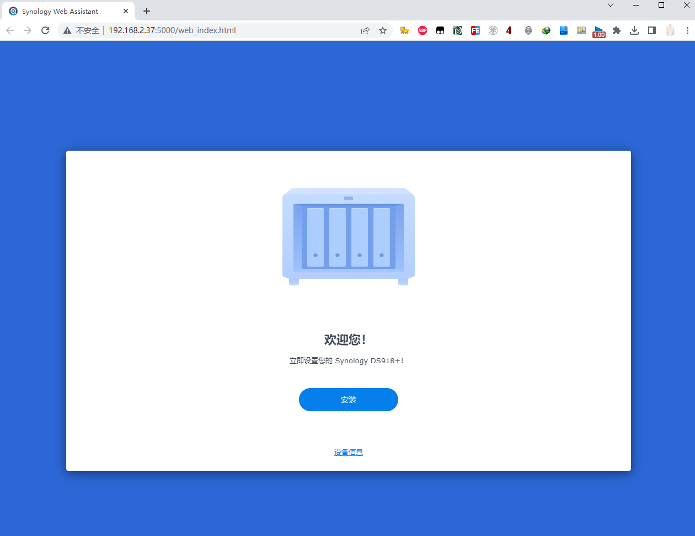The image size is (695, 536).
Task: Toggle the browser side panel icon
Action: coord(652,30)
